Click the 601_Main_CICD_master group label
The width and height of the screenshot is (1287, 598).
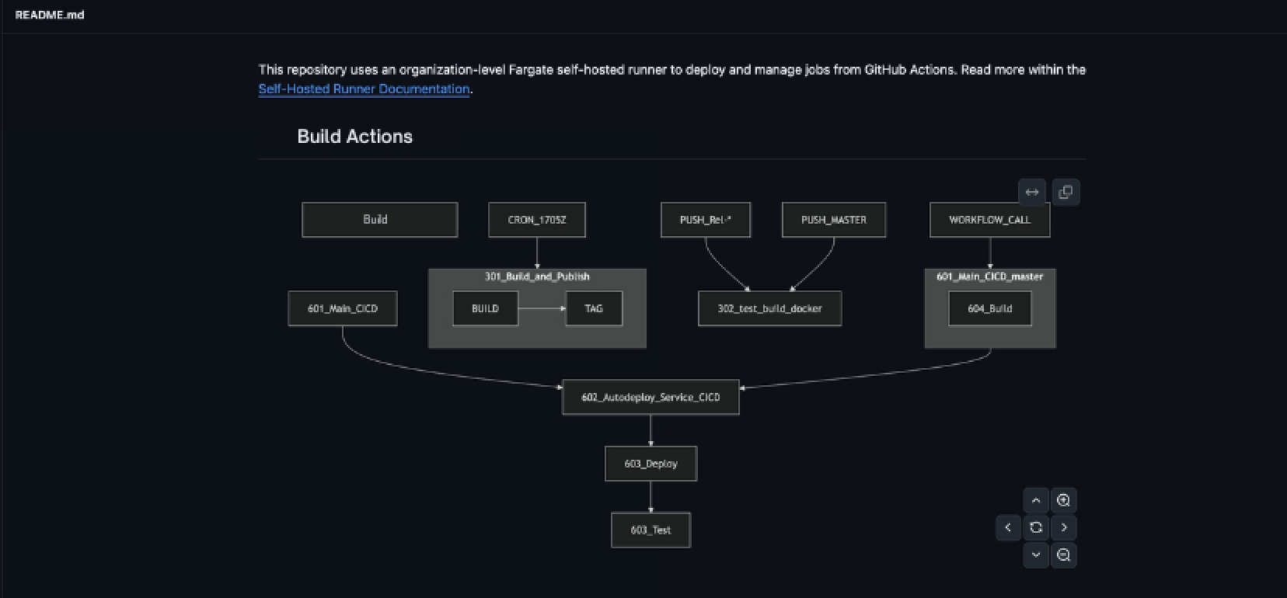pyautogui.click(x=990, y=276)
